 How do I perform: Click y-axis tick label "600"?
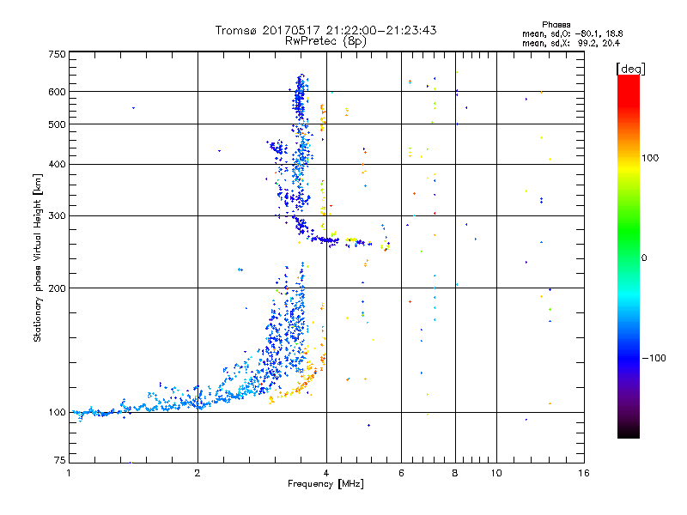(x=57, y=92)
